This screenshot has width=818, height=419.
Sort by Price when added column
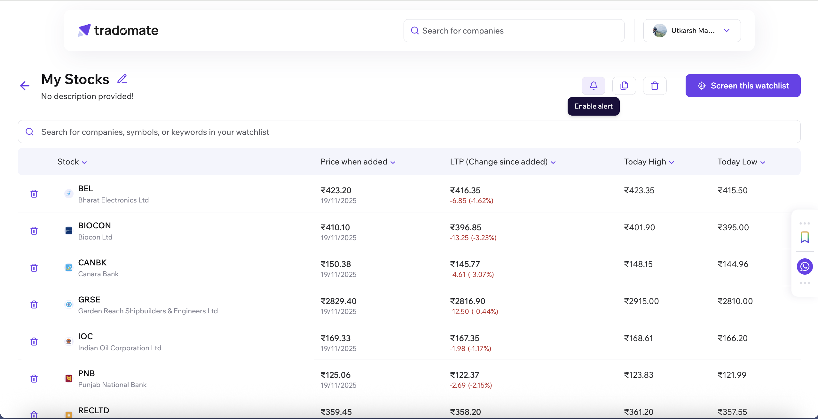358,162
